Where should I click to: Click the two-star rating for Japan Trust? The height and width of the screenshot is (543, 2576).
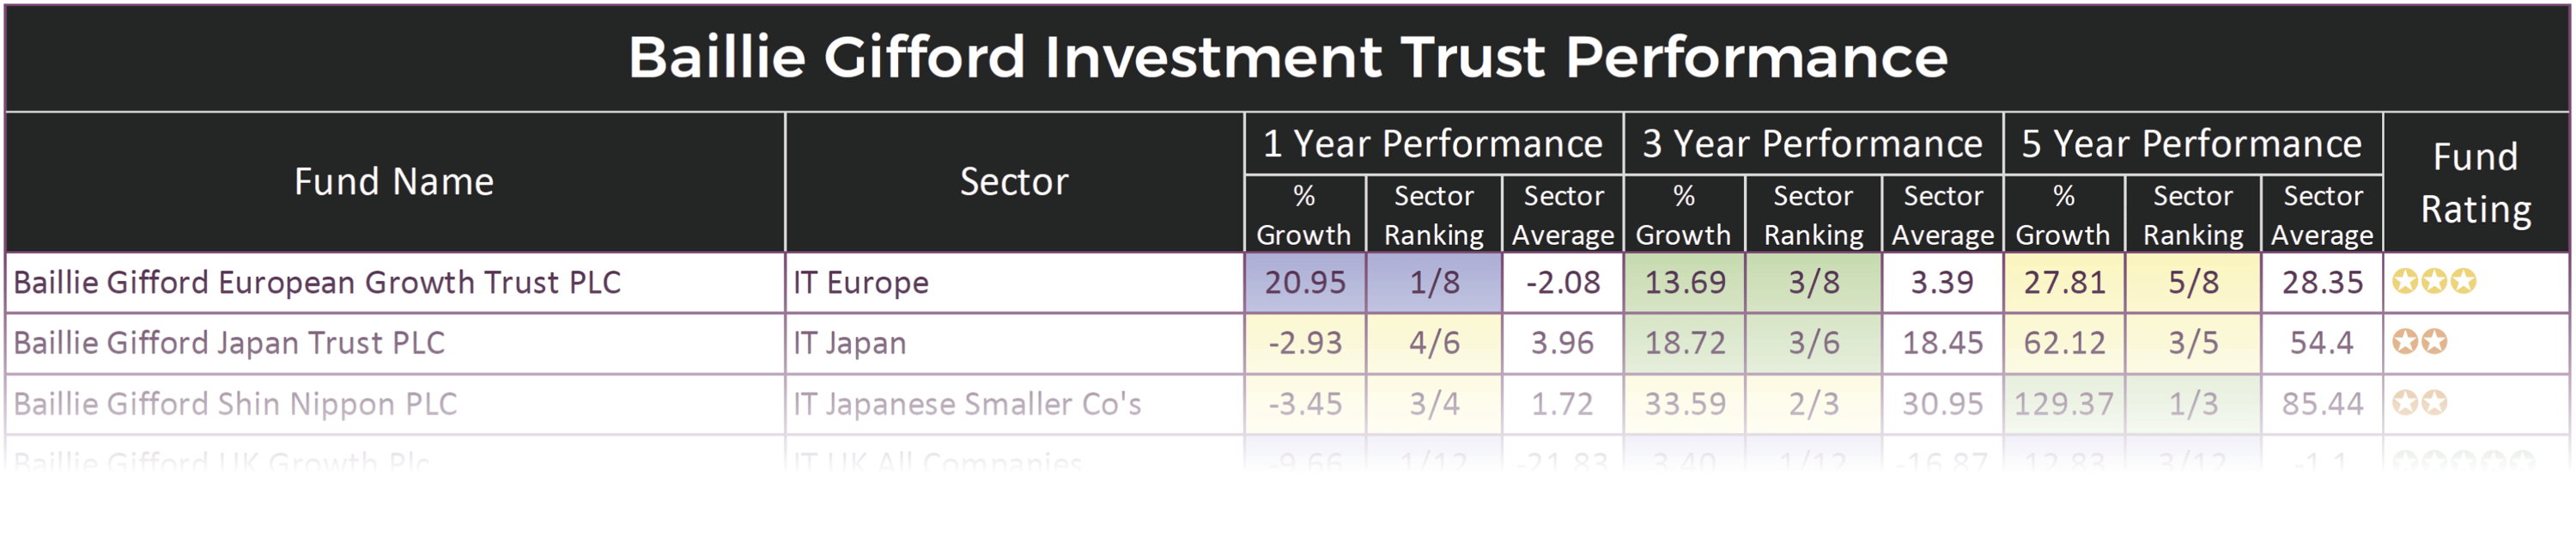[2419, 342]
